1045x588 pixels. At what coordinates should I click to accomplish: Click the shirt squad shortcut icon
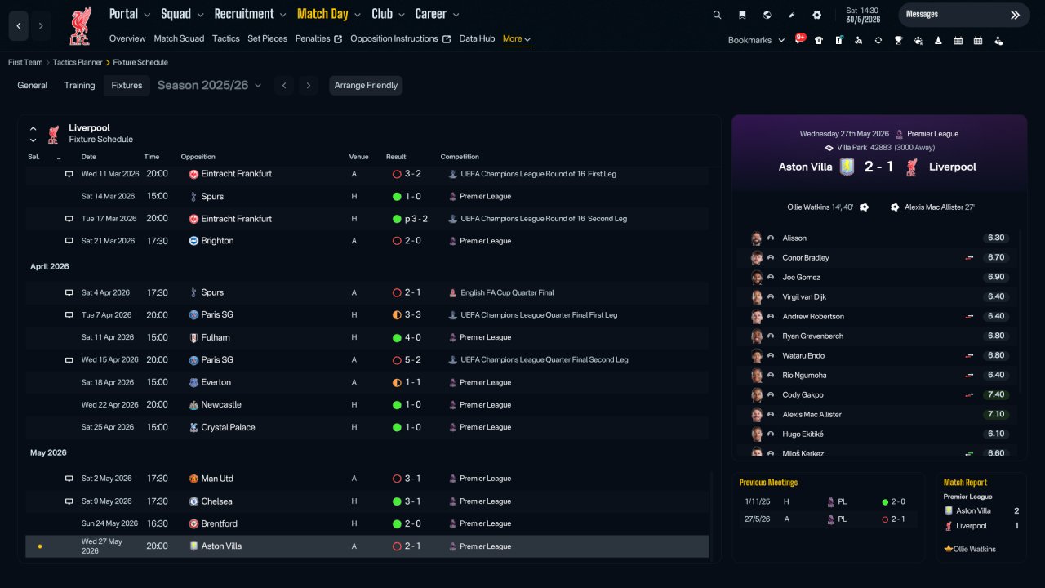819,40
